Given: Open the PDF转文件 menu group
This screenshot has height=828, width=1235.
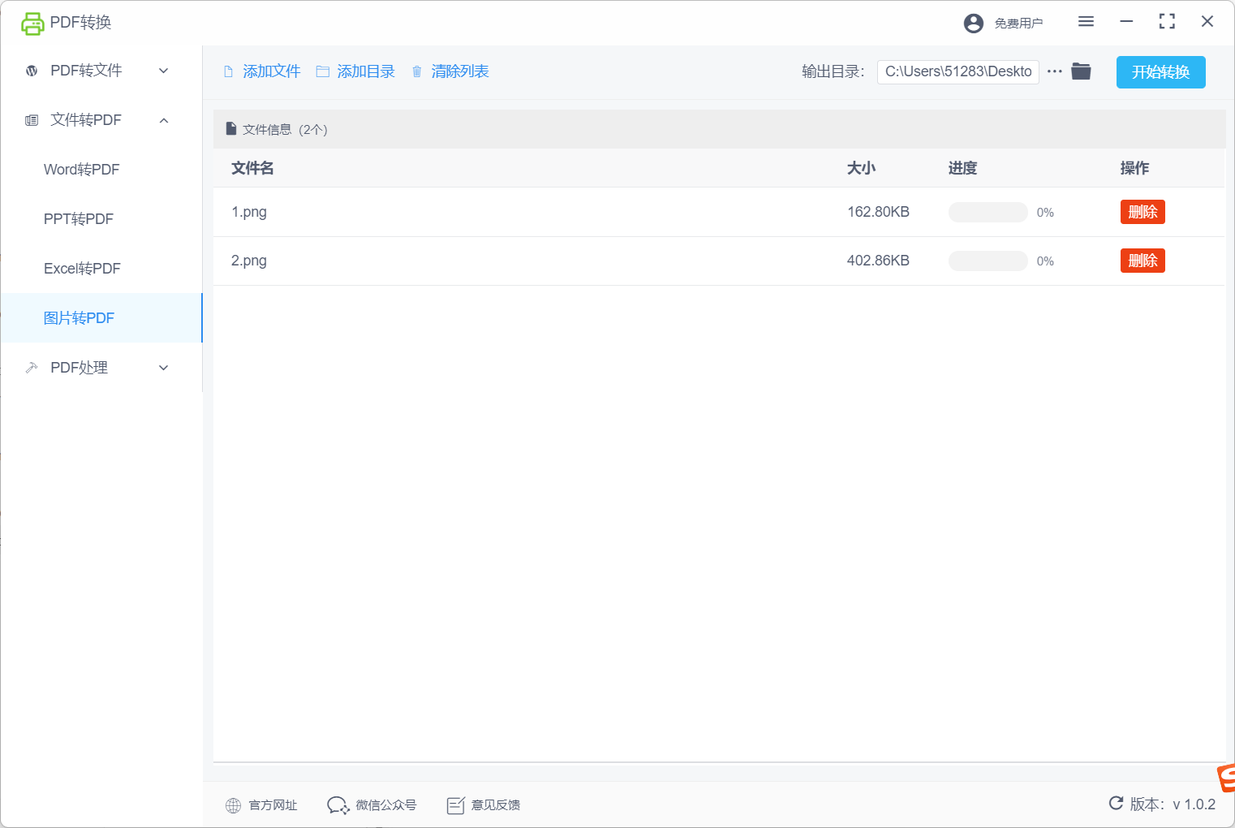Looking at the screenshot, I should pos(101,71).
